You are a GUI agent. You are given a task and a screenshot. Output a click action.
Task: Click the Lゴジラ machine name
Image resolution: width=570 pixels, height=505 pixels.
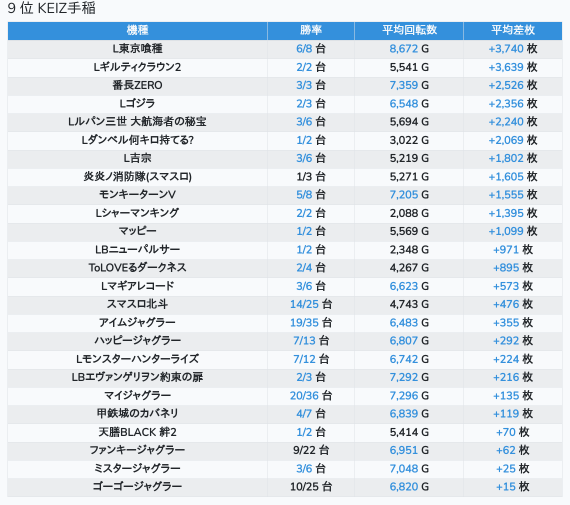(x=137, y=103)
